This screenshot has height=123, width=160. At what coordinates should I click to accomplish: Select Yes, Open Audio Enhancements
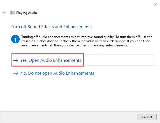click(x=51, y=60)
